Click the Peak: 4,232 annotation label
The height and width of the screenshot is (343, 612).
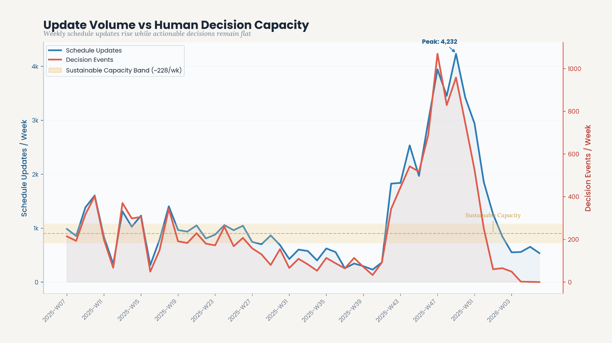coord(439,42)
